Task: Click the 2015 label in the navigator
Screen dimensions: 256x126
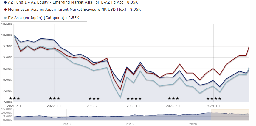Action: pyautogui.click(x=130, y=124)
